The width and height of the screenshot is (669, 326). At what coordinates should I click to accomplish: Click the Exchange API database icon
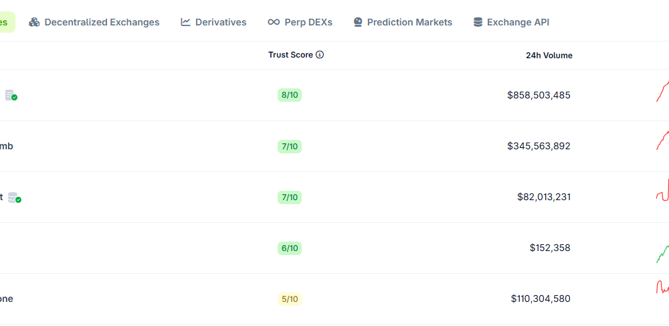click(x=478, y=22)
